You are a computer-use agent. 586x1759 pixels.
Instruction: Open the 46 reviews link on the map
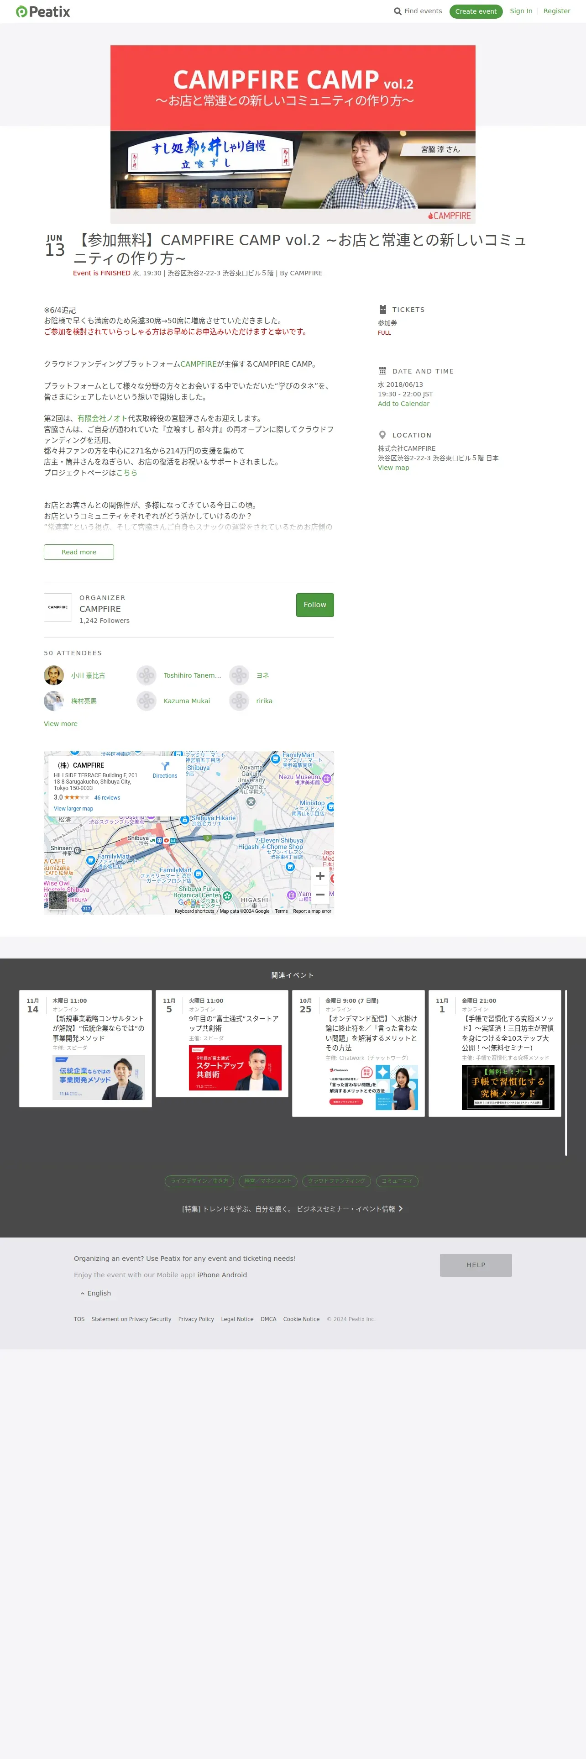pos(107,798)
